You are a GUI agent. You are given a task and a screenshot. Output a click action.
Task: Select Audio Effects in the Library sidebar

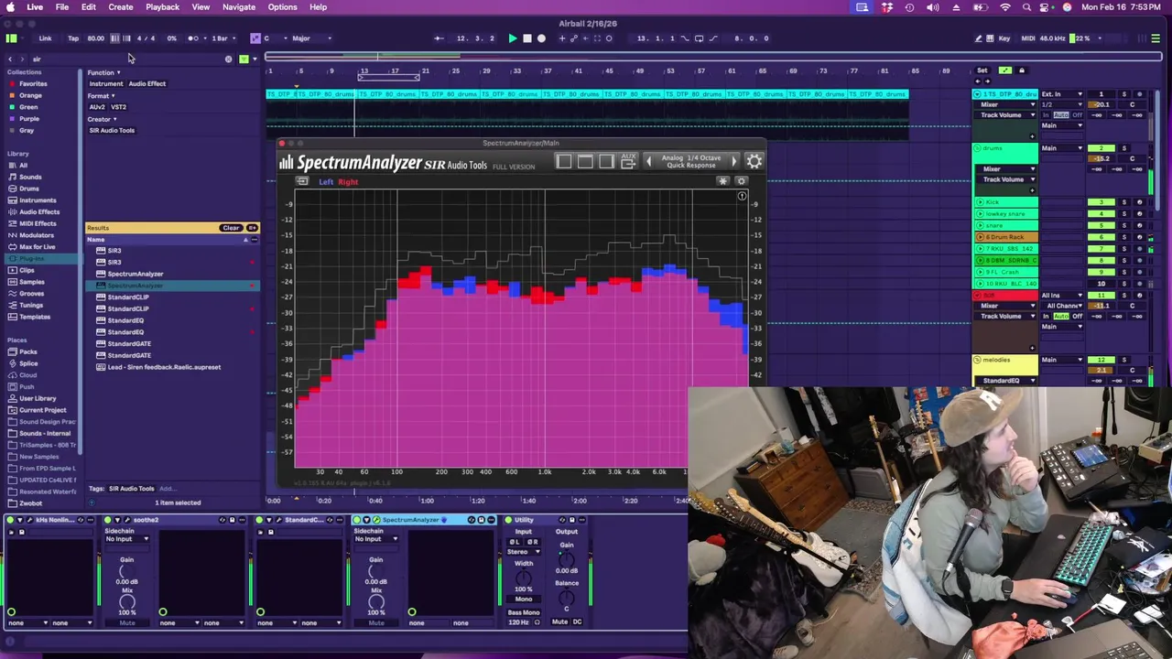pos(39,212)
